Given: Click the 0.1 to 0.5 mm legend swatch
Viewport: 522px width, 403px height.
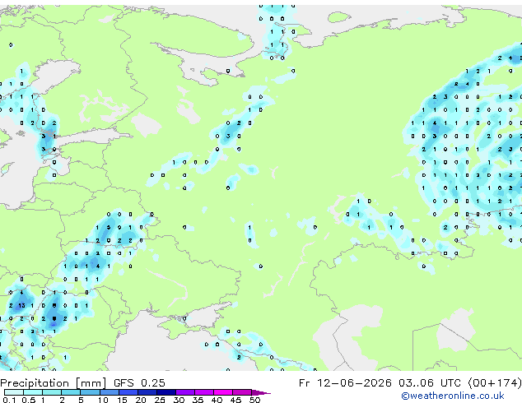Looking at the screenshot, I should click(x=14, y=392).
